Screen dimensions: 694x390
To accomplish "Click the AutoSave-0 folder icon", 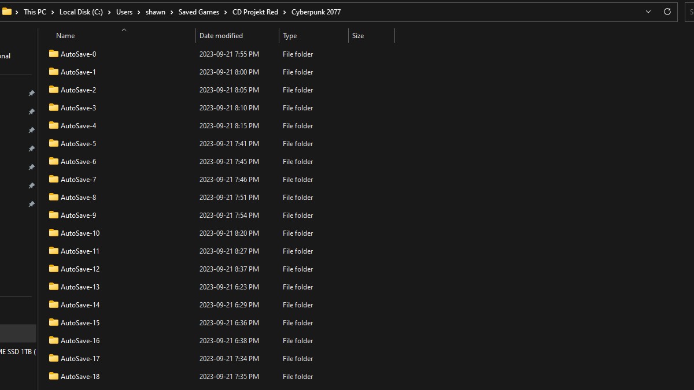I will 54,54.
